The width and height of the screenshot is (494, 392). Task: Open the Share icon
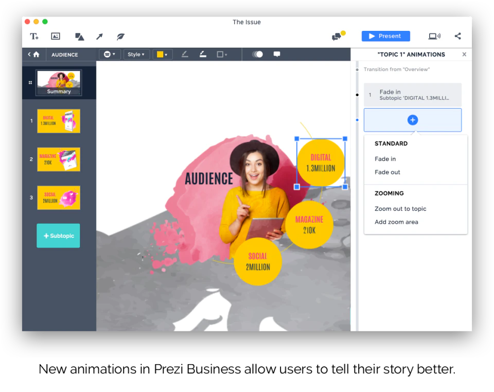[457, 36]
